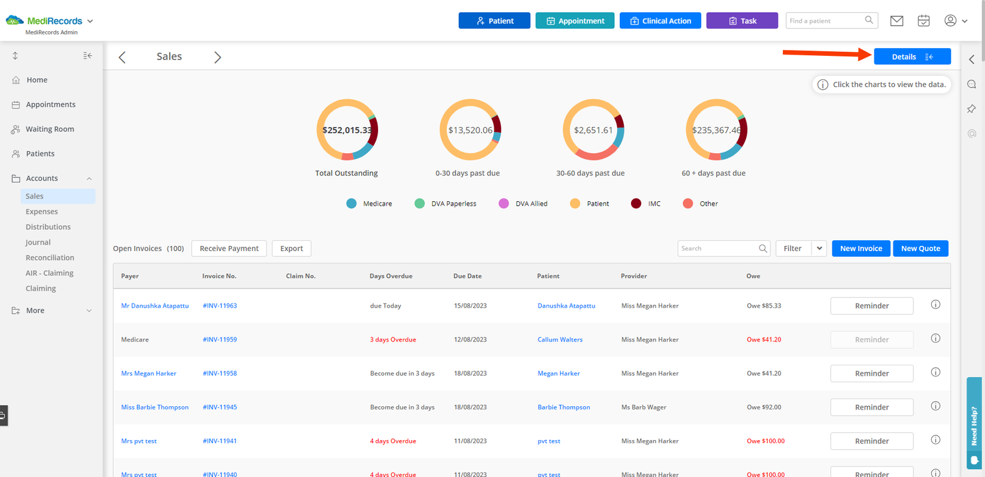Open the user profile account icon
Image resolution: width=985 pixels, height=477 pixels.
tap(950, 21)
